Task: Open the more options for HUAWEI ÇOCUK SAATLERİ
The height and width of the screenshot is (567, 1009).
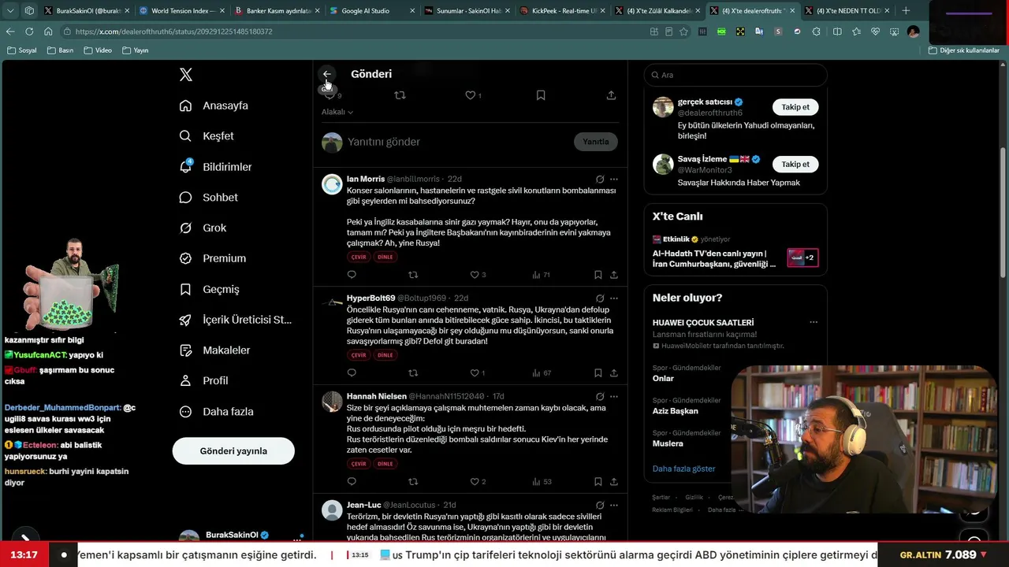Action: 814,322
